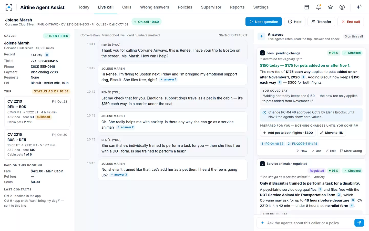
Task: Click Move to 11D
Action: click(x=332, y=133)
